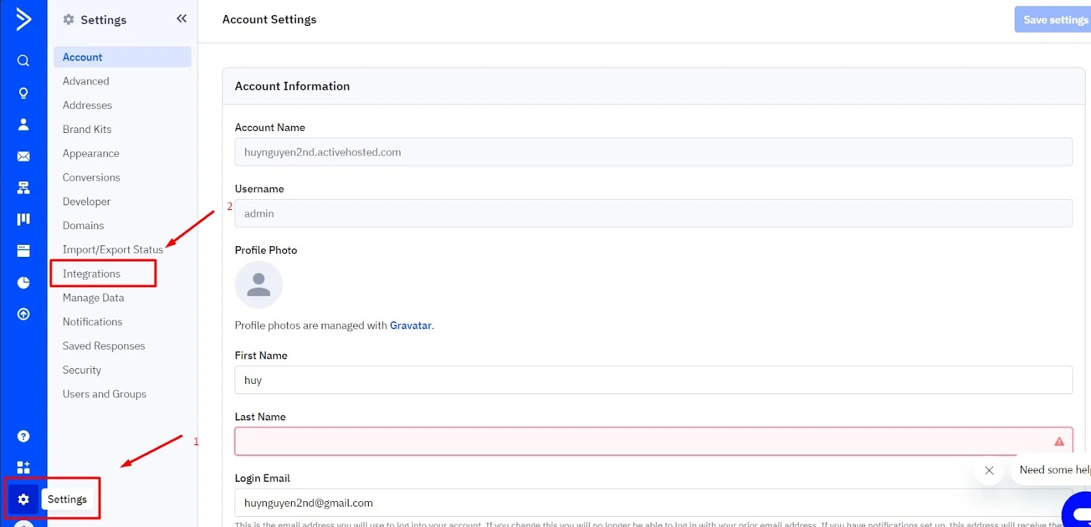Collapse the Settings sidebar with double chevron
Image resolution: width=1091 pixels, height=527 pixels.
181,18
